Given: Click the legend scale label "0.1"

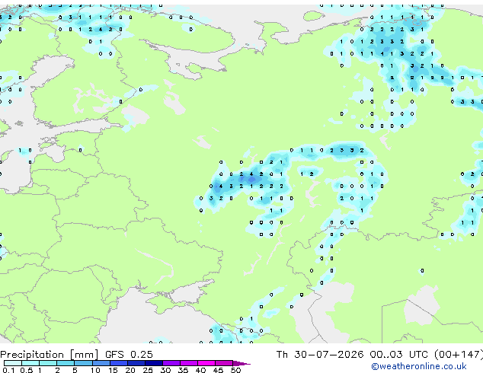Looking at the screenshot, I should pyautogui.click(x=8, y=370).
